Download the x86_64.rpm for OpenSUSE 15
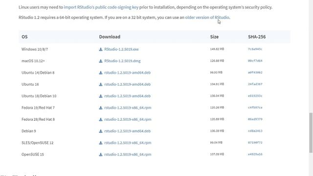The image size is (313, 176). (x=128, y=154)
